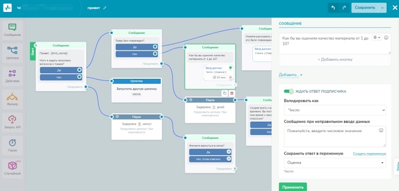Screen dimensions: 399x191
Task: Select the Цепочка block Запустить другую цепочку
Action: click(x=137, y=90)
